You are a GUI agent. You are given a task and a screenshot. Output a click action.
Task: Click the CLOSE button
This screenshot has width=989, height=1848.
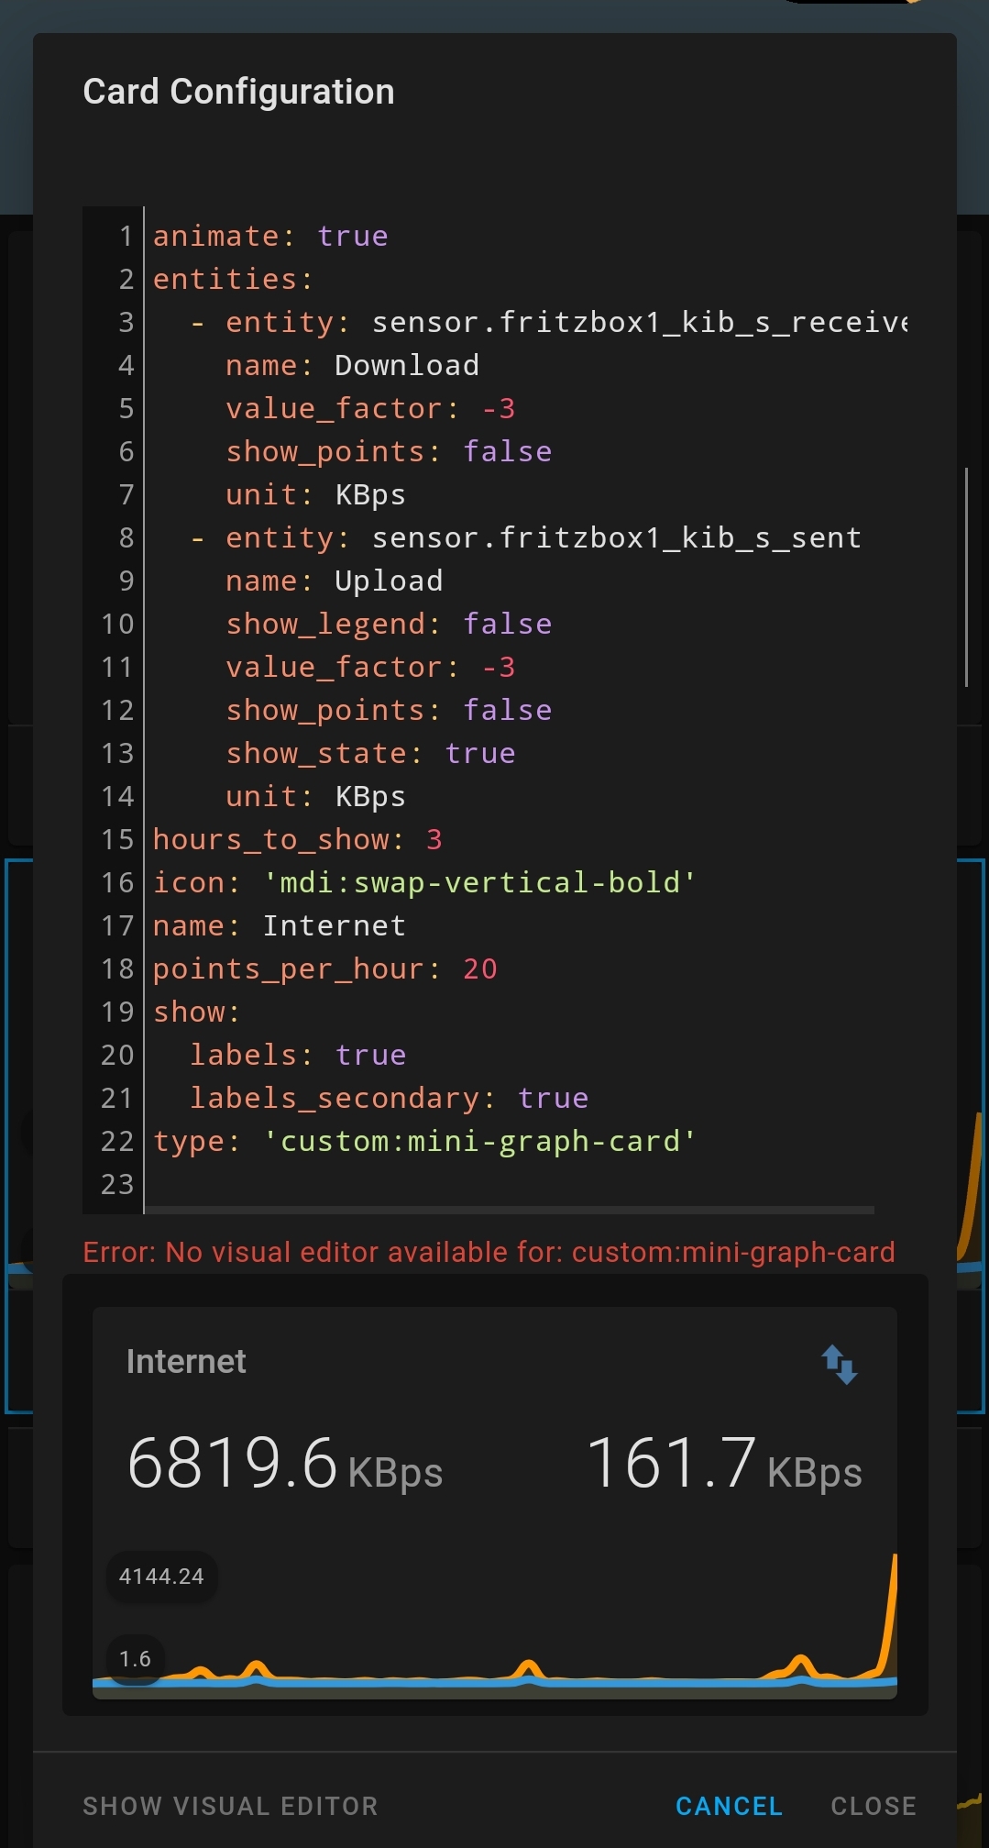[x=873, y=1805]
